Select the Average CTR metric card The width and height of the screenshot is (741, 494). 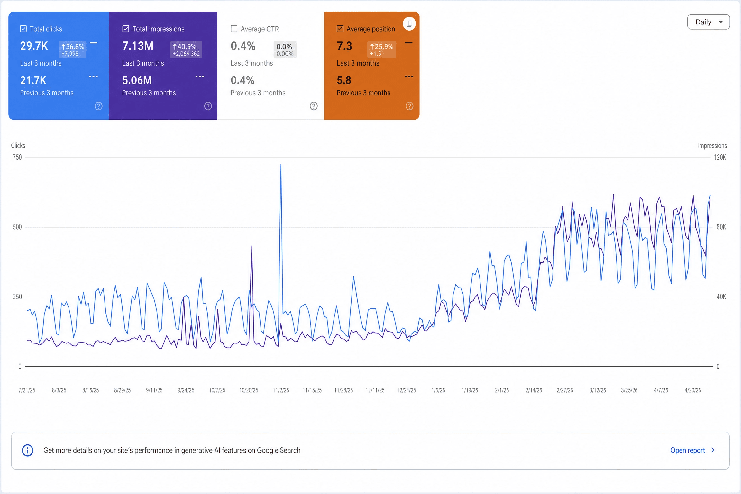270,66
